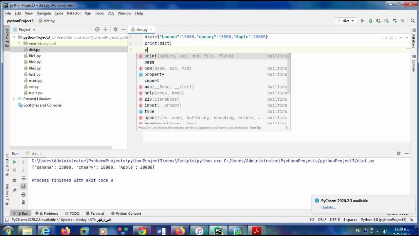Toggle soft-wrap in the Run console
This screenshot has width=419, height=236.
tap(23, 179)
